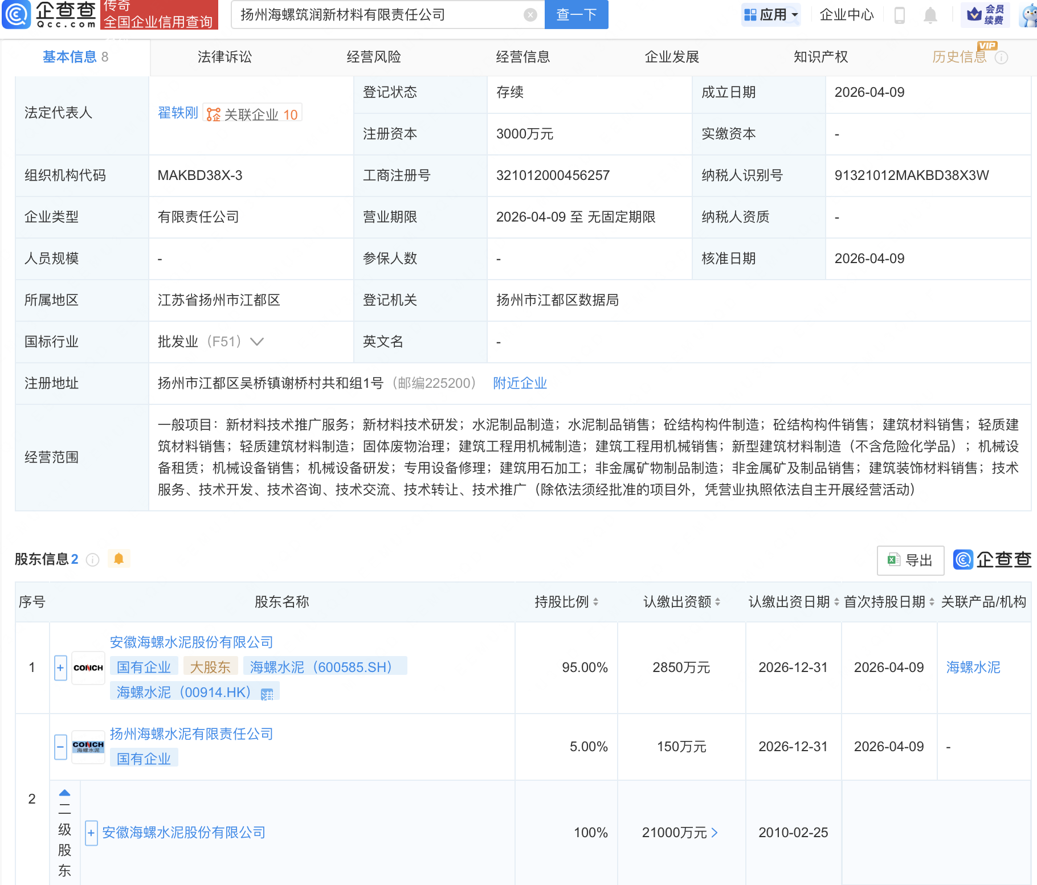
Task: Open the 应用 dropdown menu
Action: tap(771, 15)
